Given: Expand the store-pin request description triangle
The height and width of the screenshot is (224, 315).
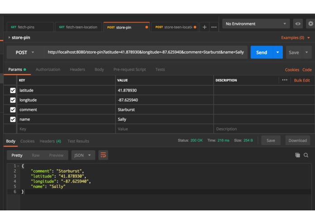Looking at the screenshot, I should (x=9, y=37).
